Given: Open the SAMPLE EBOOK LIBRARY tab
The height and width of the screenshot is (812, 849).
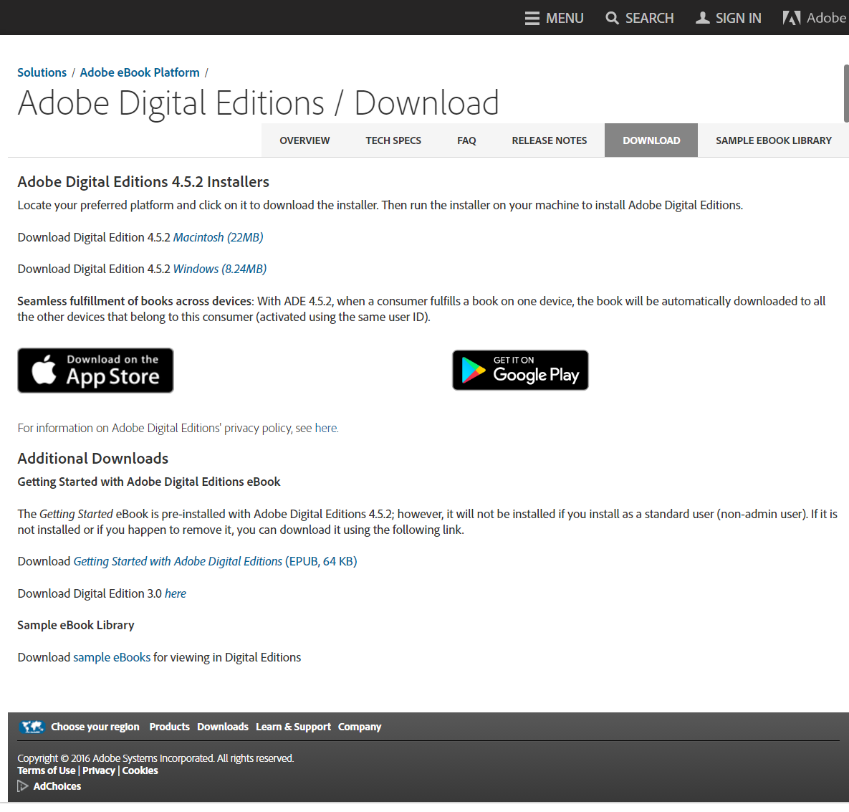Looking at the screenshot, I should point(773,140).
